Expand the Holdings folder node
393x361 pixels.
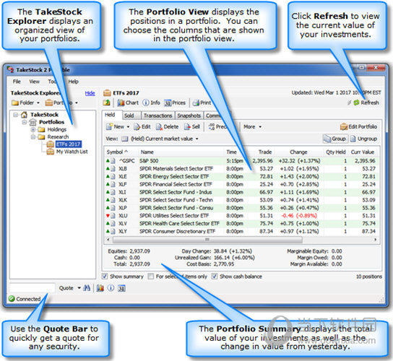33,129
